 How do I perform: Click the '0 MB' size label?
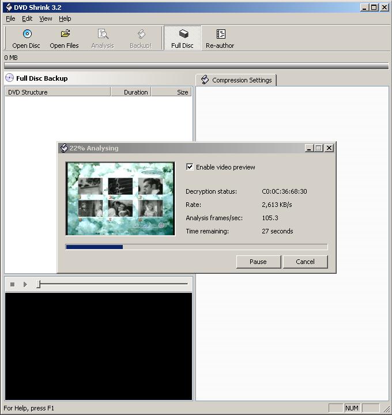pos(11,58)
